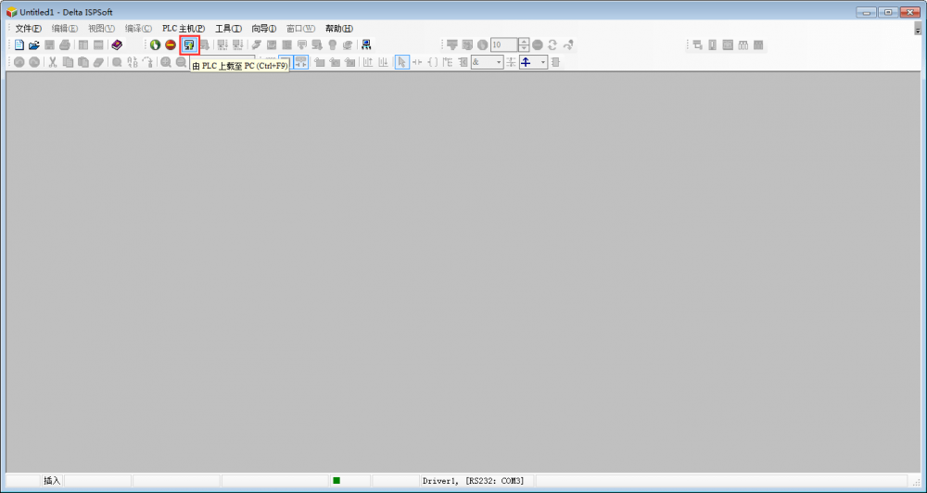The image size is (927, 493).
Task: Click the Upload from PLC to PC icon
Action: pyautogui.click(x=189, y=44)
